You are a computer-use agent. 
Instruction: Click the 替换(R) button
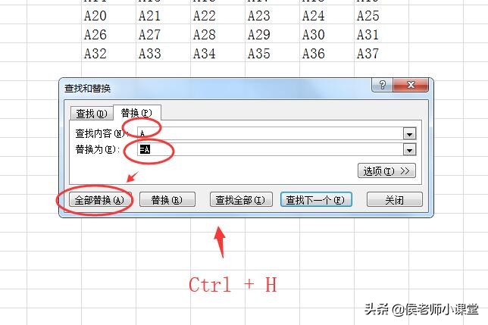pyautogui.click(x=167, y=200)
